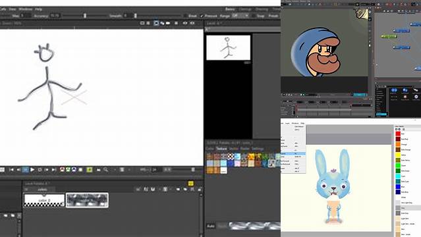Screen dimensions: 421x237
Task: Switch to the Texture tab in the palette
Action: click(221, 149)
